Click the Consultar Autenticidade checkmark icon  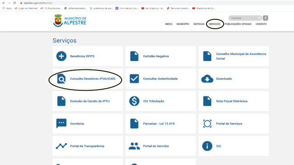click(x=134, y=78)
